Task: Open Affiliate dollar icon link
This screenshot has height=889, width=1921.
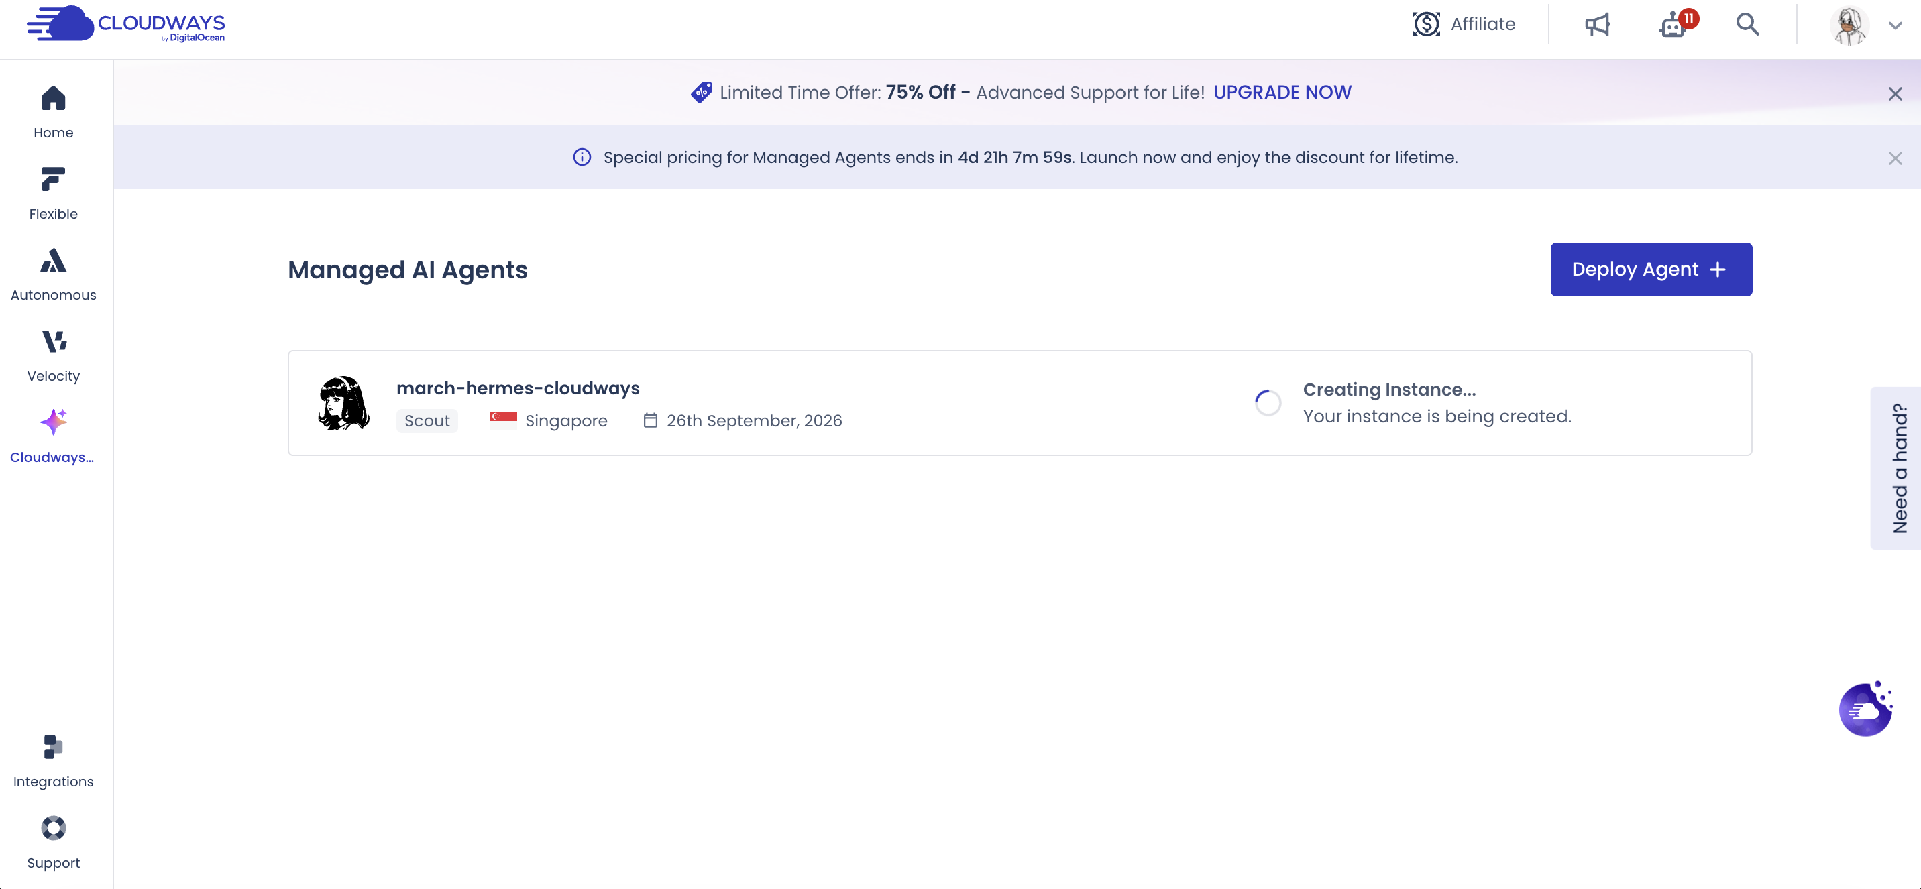Action: click(x=1426, y=24)
